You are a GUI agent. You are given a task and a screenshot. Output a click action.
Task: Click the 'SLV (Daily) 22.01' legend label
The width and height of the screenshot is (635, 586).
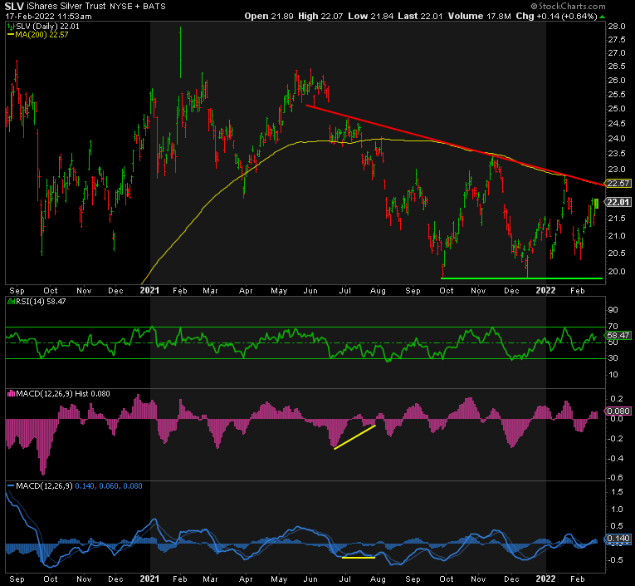click(x=47, y=27)
